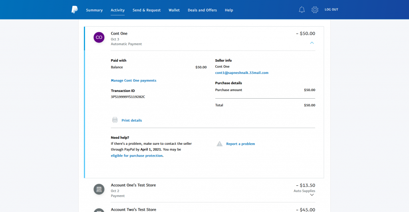Open Deals and Offers
The width and height of the screenshot is (409, 212).
pyautogui.click(x=202, y=10)
